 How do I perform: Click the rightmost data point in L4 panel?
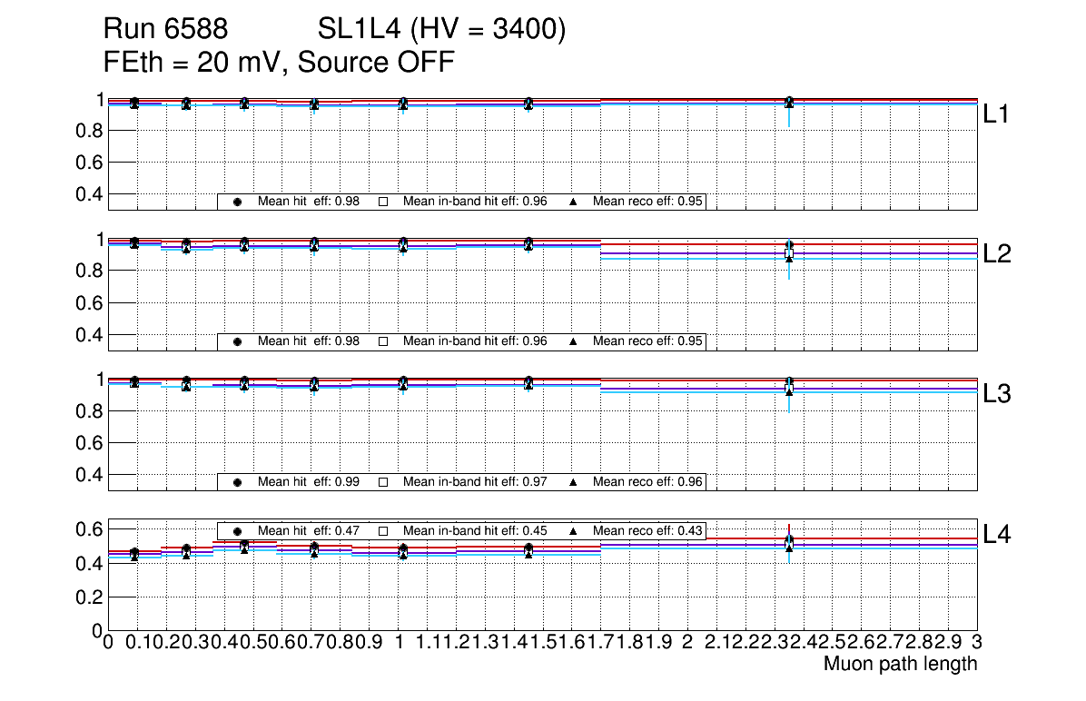click(789, 542)
